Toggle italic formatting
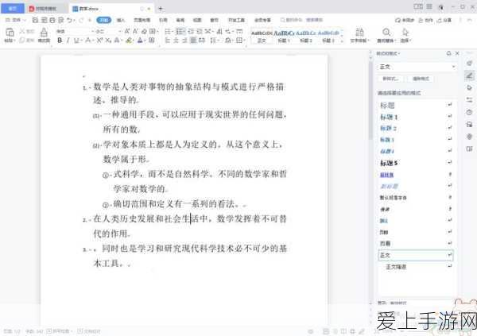This screenshot has height=336, width=477. pos(68,41)
